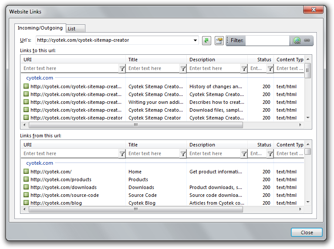334x249 pixels.
Task: Click the Title filter funnel in 'Links to this url'
Action: 183,69
